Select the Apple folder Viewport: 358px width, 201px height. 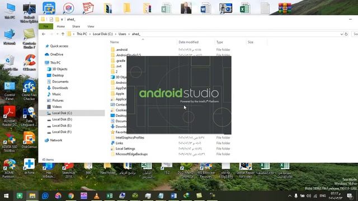[120, 94]
